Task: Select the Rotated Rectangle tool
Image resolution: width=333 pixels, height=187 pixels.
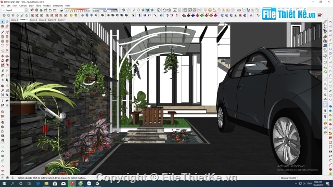Action: point(7,37)
